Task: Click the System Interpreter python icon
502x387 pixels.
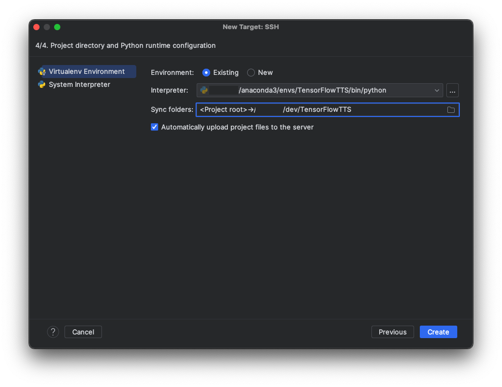Action: [42, 85]
